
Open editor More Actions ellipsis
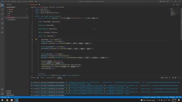click(x=180, y=5)
